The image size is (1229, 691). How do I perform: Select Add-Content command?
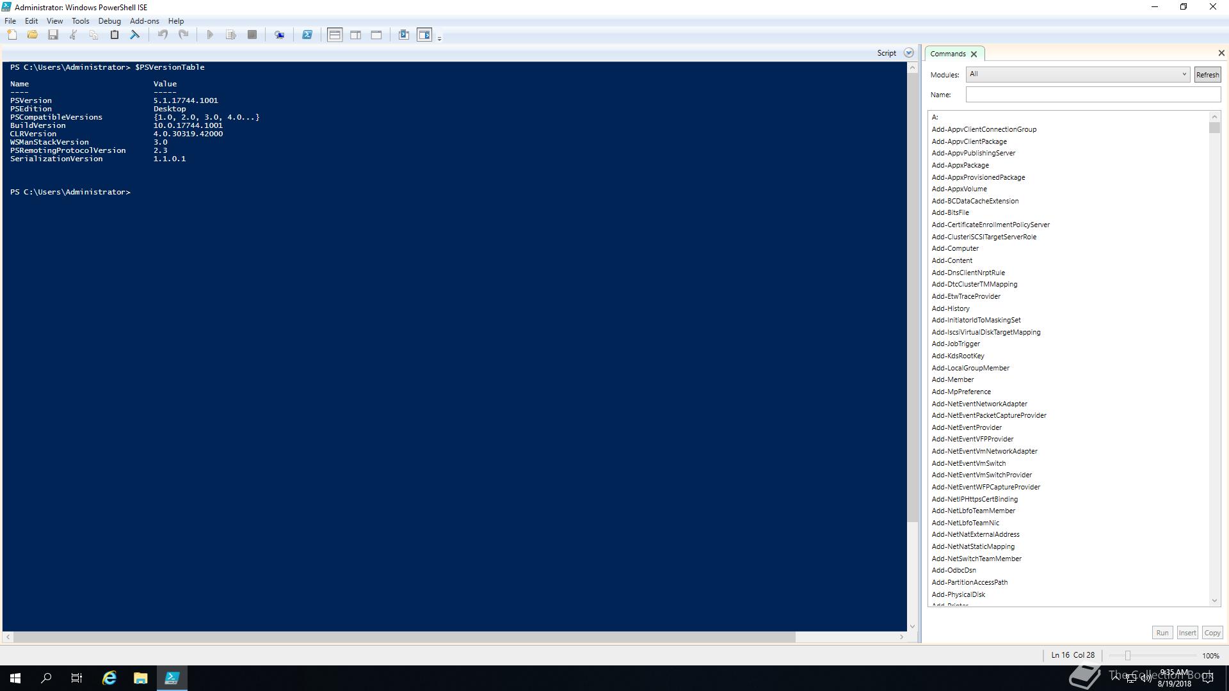click(952, 260)
